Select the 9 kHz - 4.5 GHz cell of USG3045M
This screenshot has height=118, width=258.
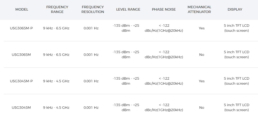click(x=56, y=107)
